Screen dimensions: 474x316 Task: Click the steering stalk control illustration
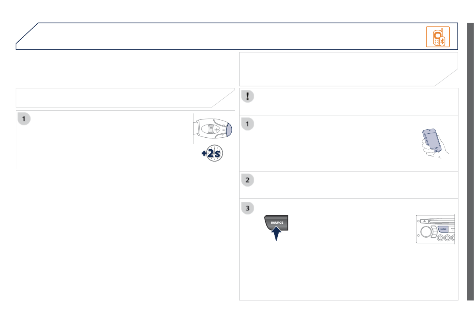213,129
